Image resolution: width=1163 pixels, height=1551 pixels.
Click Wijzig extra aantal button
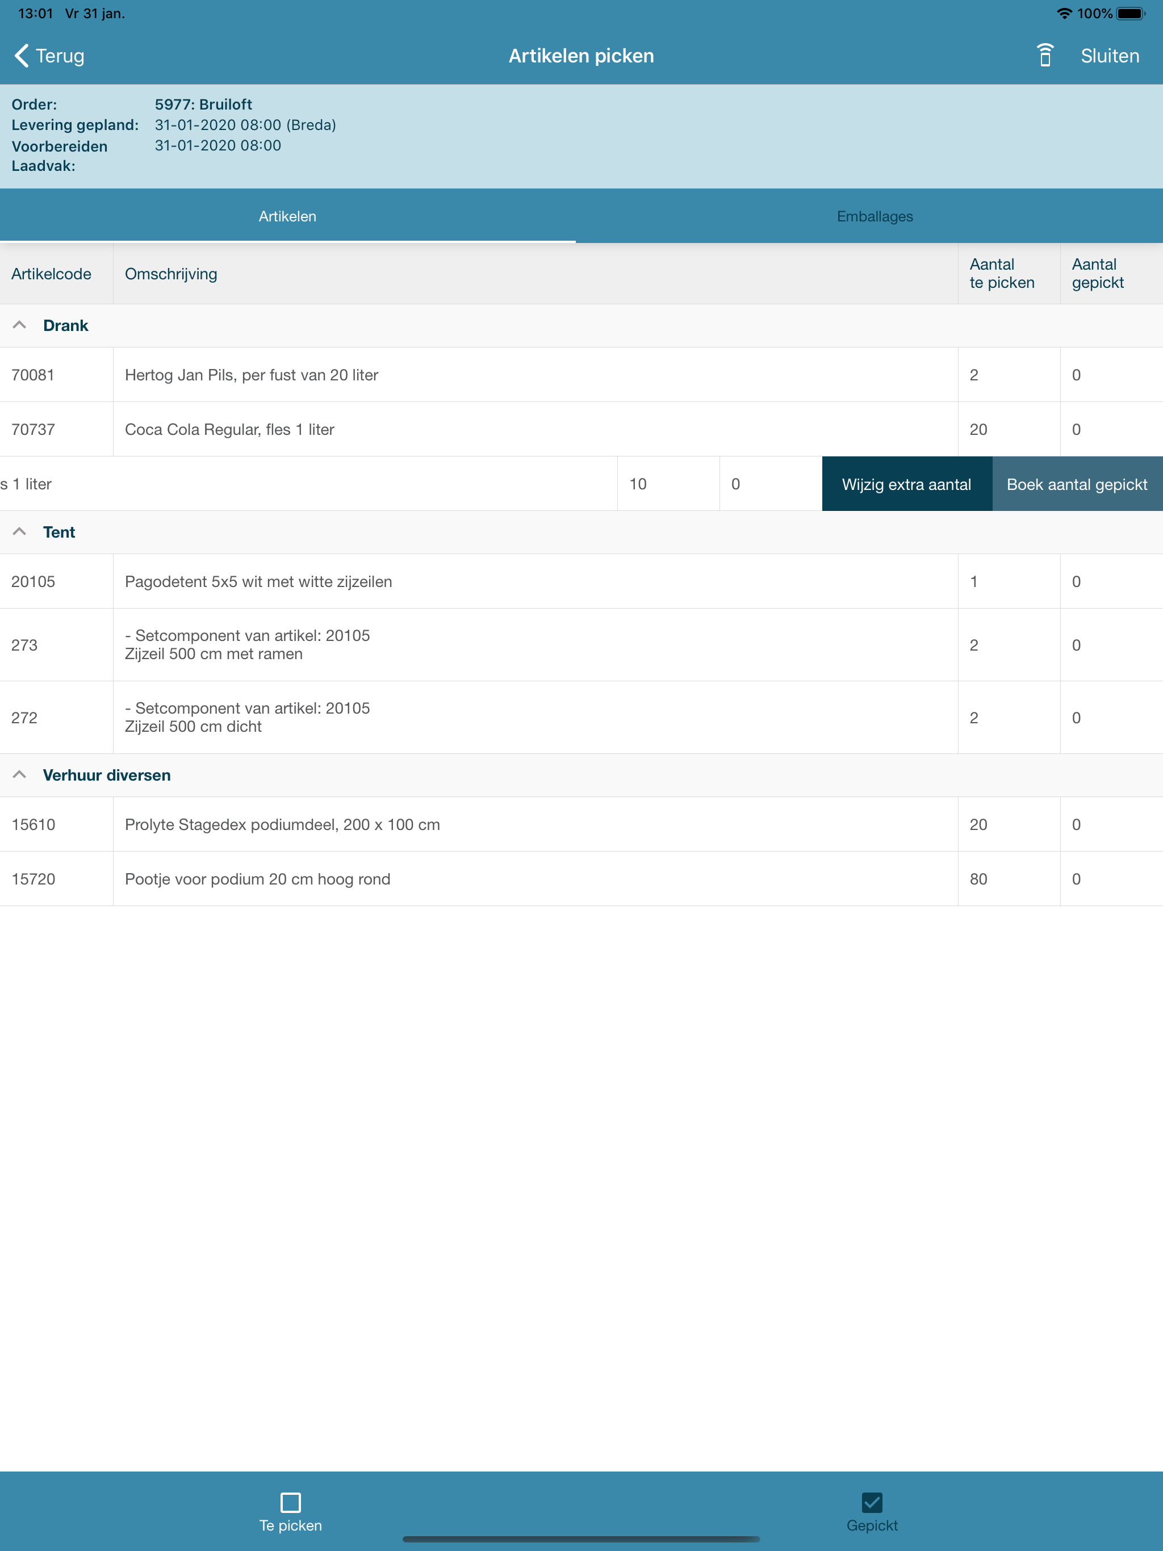(906, 484)
